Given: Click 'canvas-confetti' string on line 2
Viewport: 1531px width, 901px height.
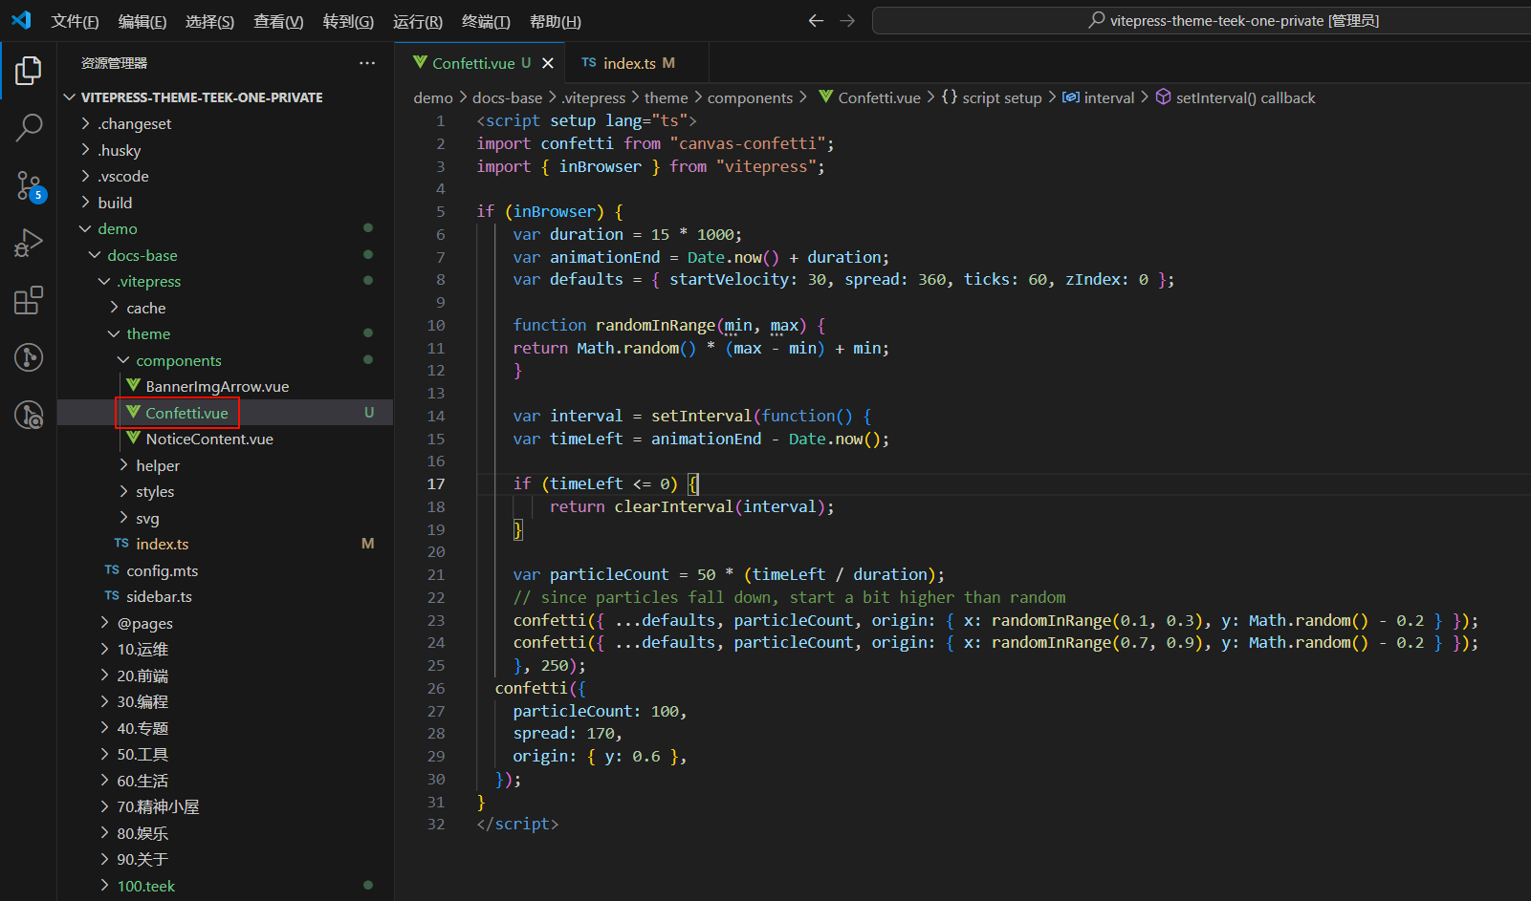Looking at the screenshot, I should [748, 143].
